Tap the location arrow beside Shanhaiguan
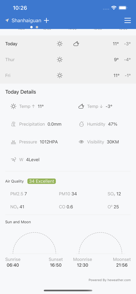Image resolution: width=136 pixels, height=294 pixels. point(7,20)
